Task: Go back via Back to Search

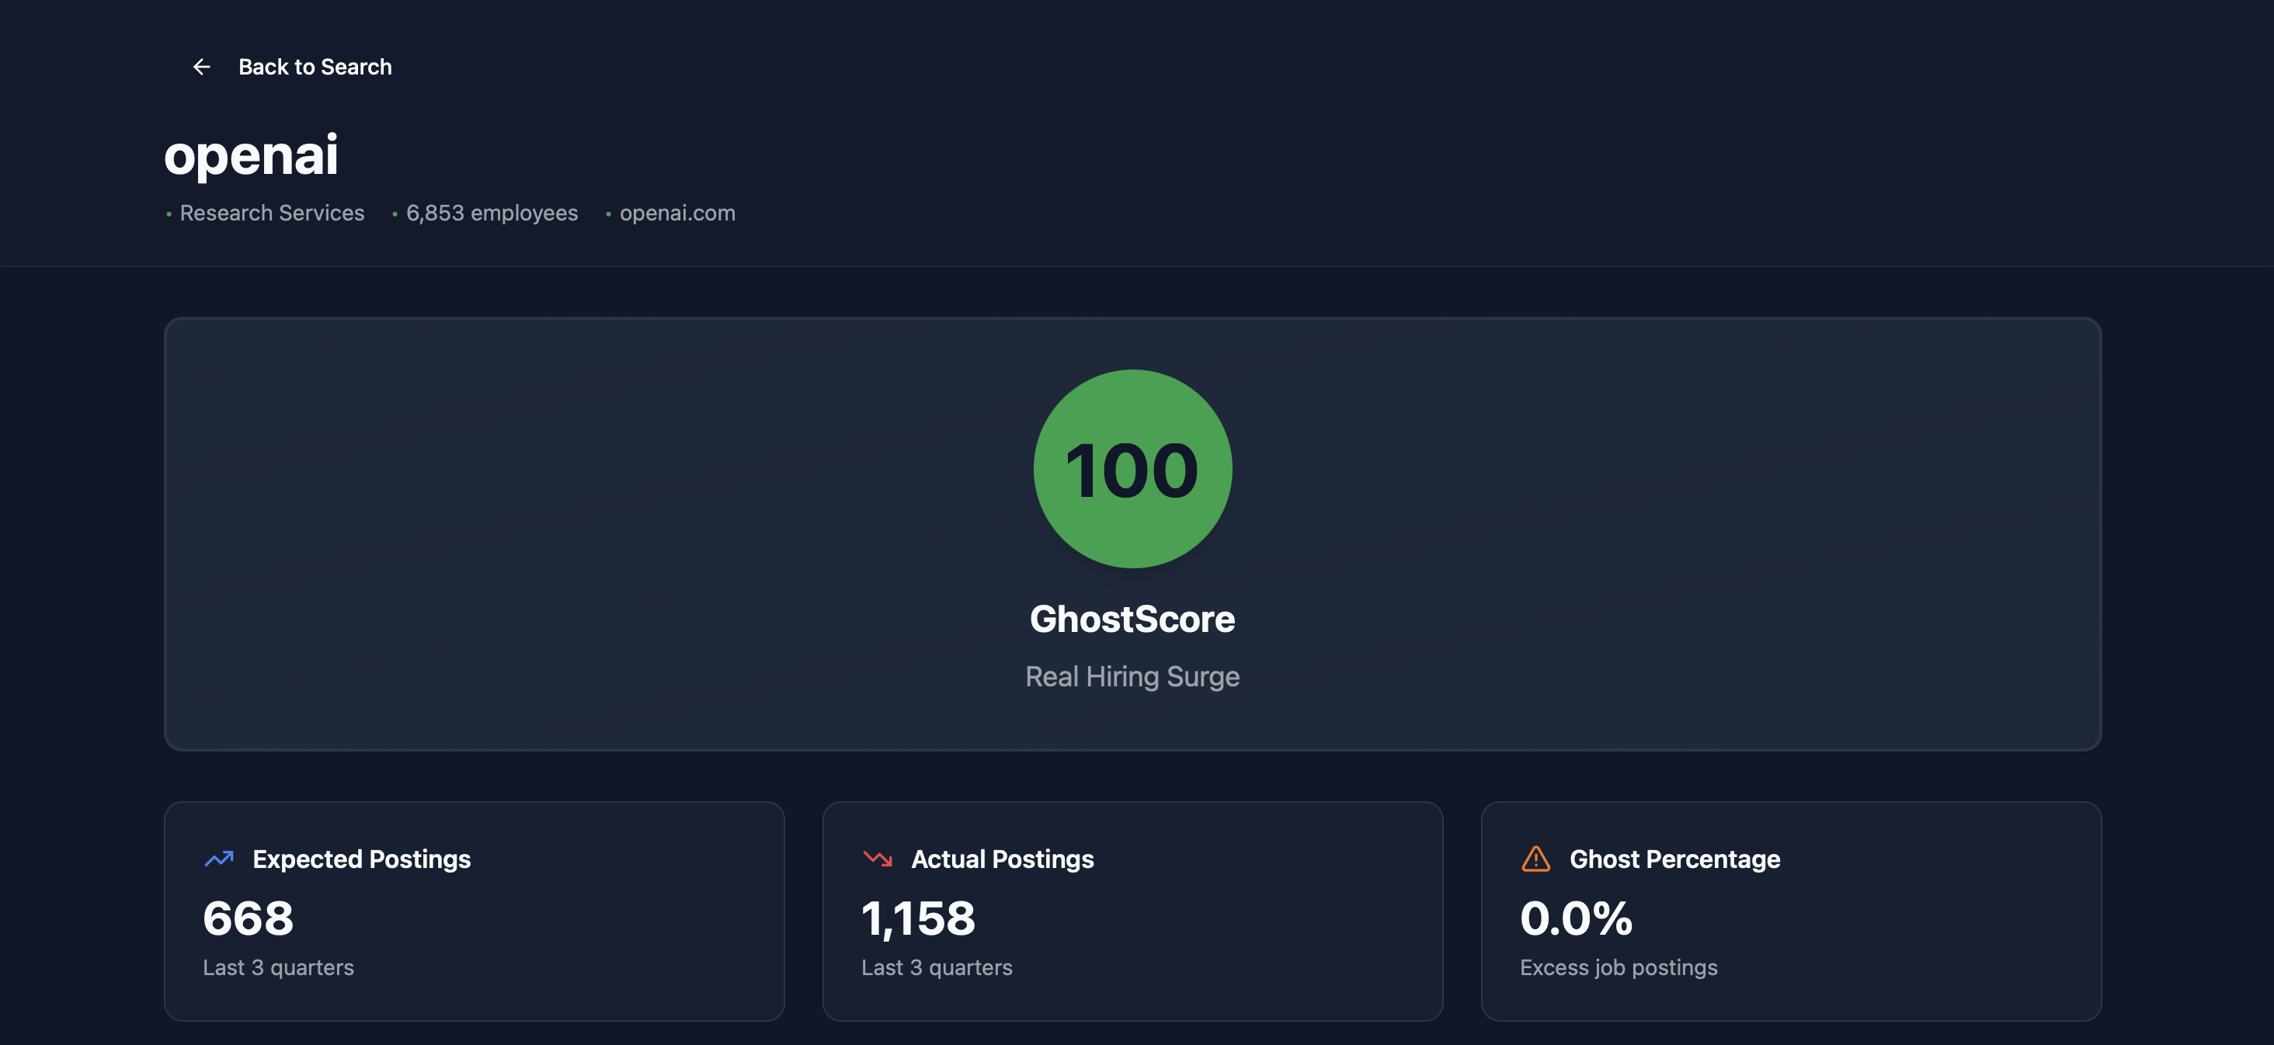Action: [315, 67]
